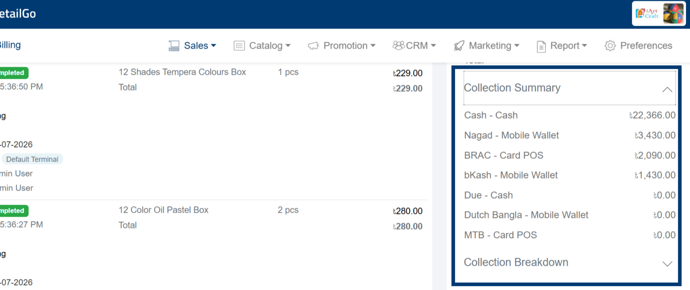Click Completed badge of 5:36:27 PM order
Image resolution: width=690 pixels, height=290 pixels.
point(14,211)
